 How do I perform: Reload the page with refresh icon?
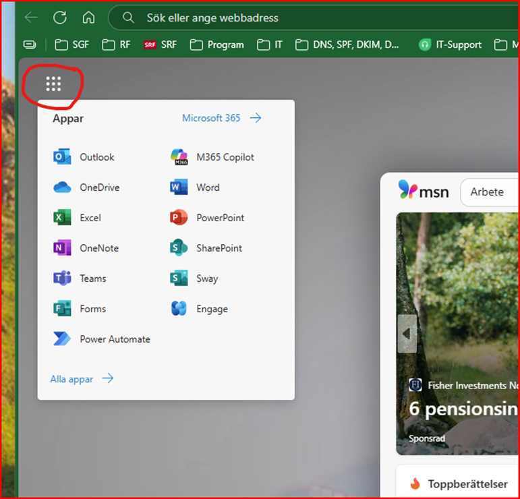tap(60, 18)
